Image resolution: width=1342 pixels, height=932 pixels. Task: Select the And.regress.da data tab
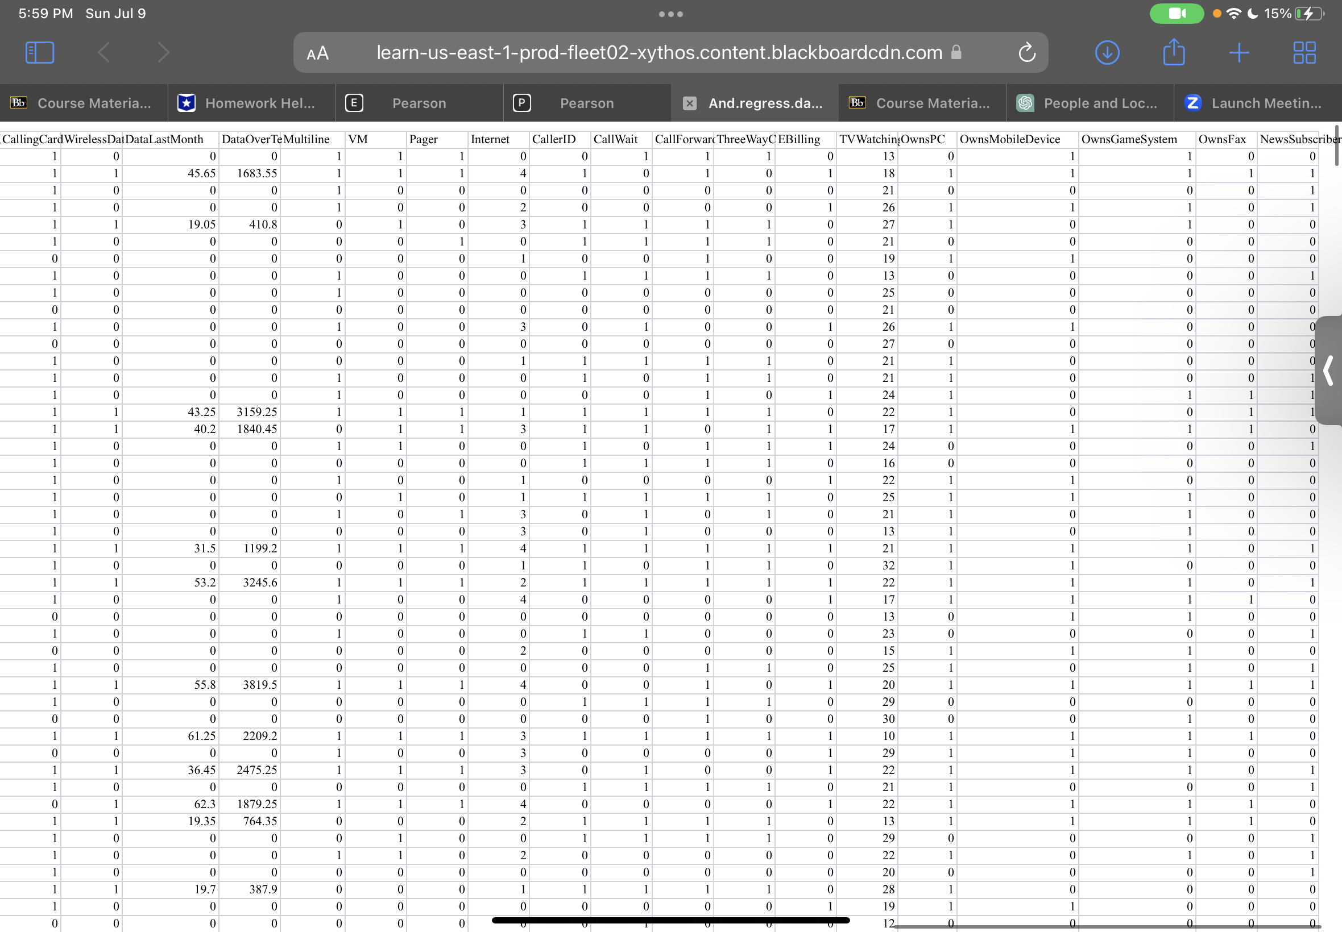(x=765, y=103)
